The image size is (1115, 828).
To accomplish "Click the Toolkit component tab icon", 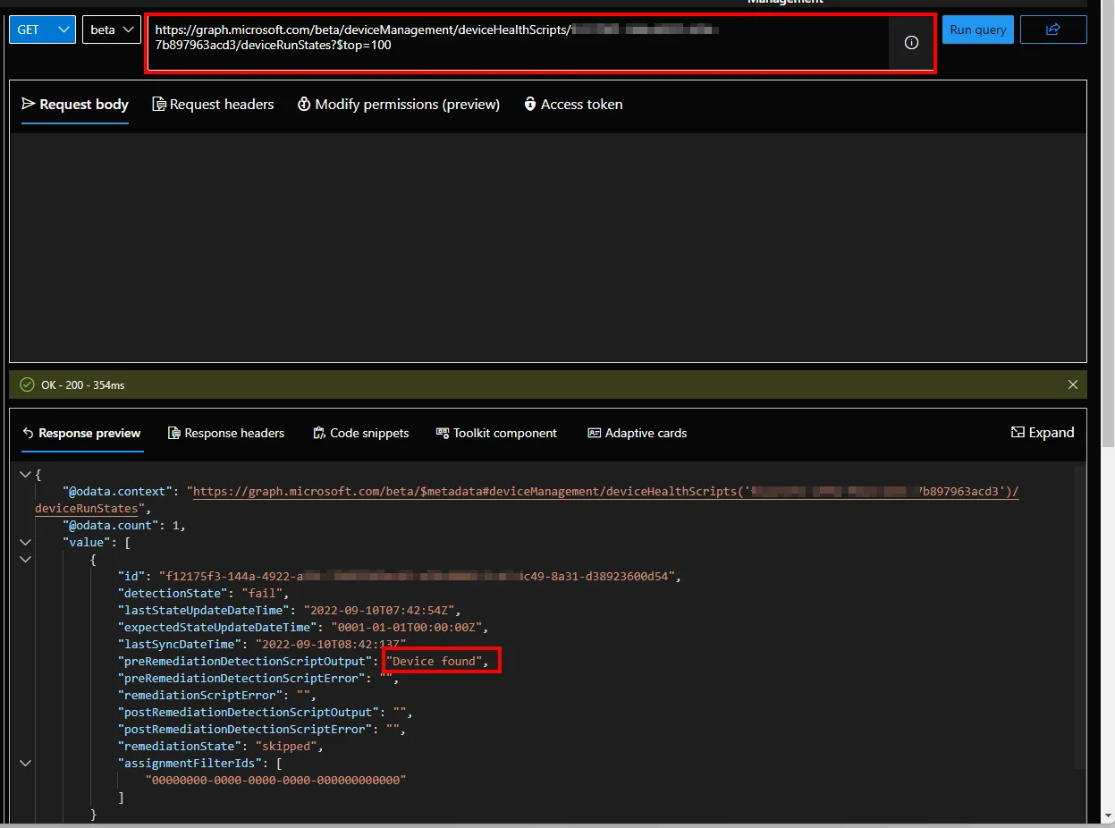I will pyautogui.click(x=443, y=433).
